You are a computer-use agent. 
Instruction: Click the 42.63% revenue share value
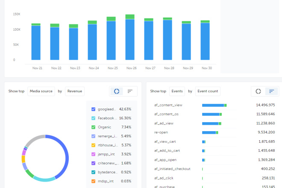tap(125, 109)
